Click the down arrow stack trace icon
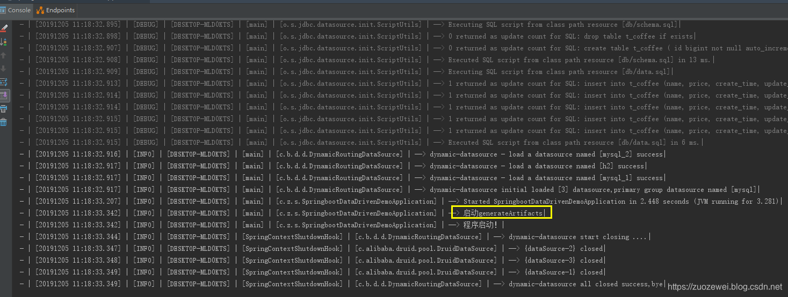 (4, 68)
